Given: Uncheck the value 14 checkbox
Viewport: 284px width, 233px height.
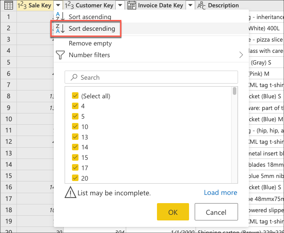Looking at the screenshot, I should pyautogui.click(x=75, y=147).
